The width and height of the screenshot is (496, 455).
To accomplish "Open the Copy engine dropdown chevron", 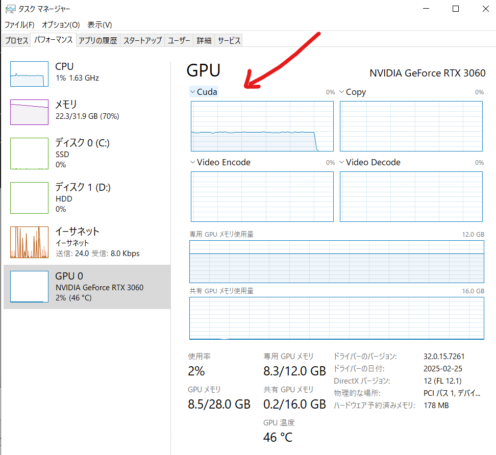I will point(341,92).
